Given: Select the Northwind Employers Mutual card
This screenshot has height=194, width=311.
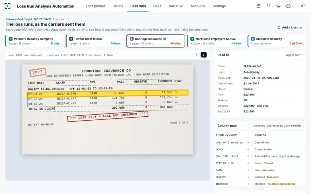Looking at the screenshot, I should (216, 41).
